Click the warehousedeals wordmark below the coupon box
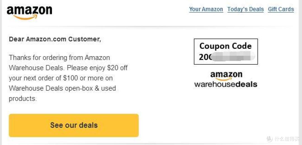The width and height of the screenshot is (302, 145). [226, 84]
